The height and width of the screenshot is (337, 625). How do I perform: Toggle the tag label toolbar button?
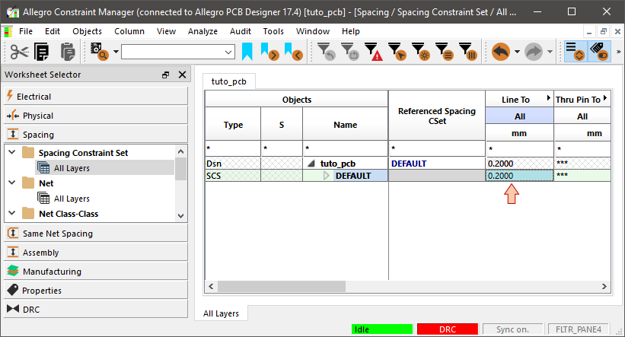[x=599, y=52]
